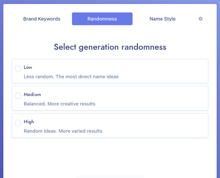Screen dimensions: 220x178
Task: Choose the Medium radio button circle
Action: 18,96
